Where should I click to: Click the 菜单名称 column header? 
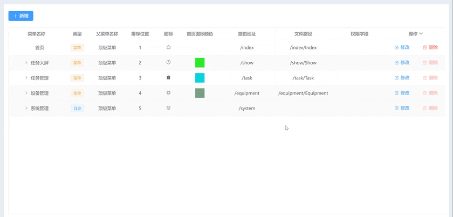(37, 34)
